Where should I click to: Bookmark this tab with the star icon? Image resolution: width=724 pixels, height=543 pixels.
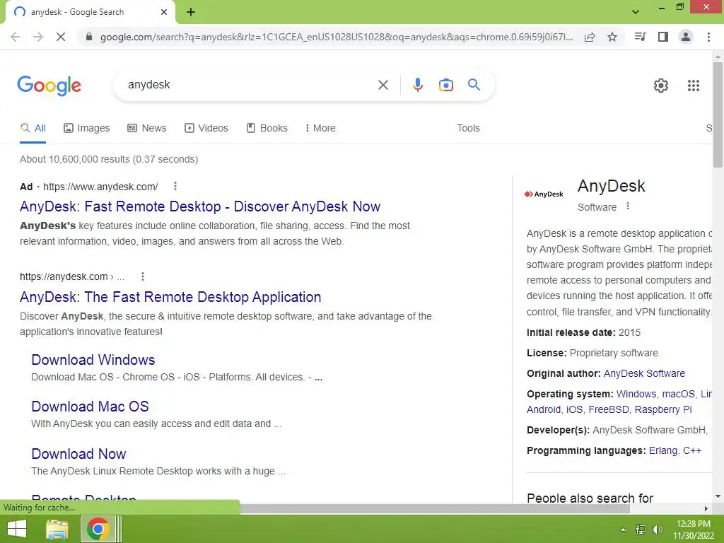(x=612, y=37)
